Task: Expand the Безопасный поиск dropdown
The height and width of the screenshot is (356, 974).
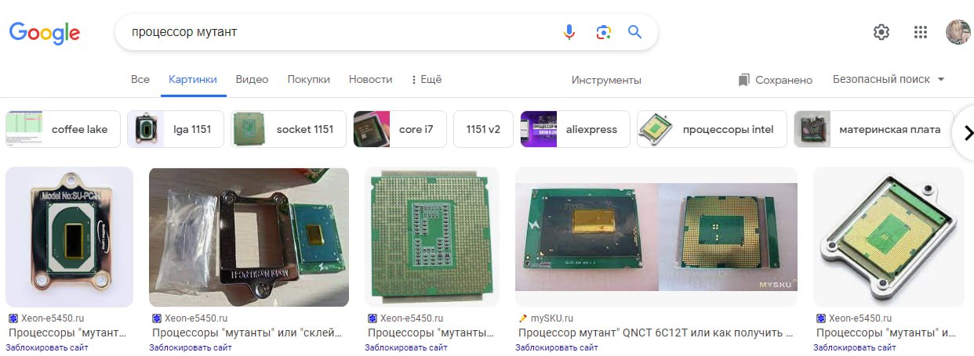Action: tap(889, 80)
